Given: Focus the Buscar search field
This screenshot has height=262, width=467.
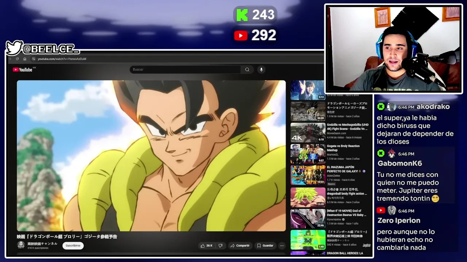Looking at the screenshot, I should 185,70.
